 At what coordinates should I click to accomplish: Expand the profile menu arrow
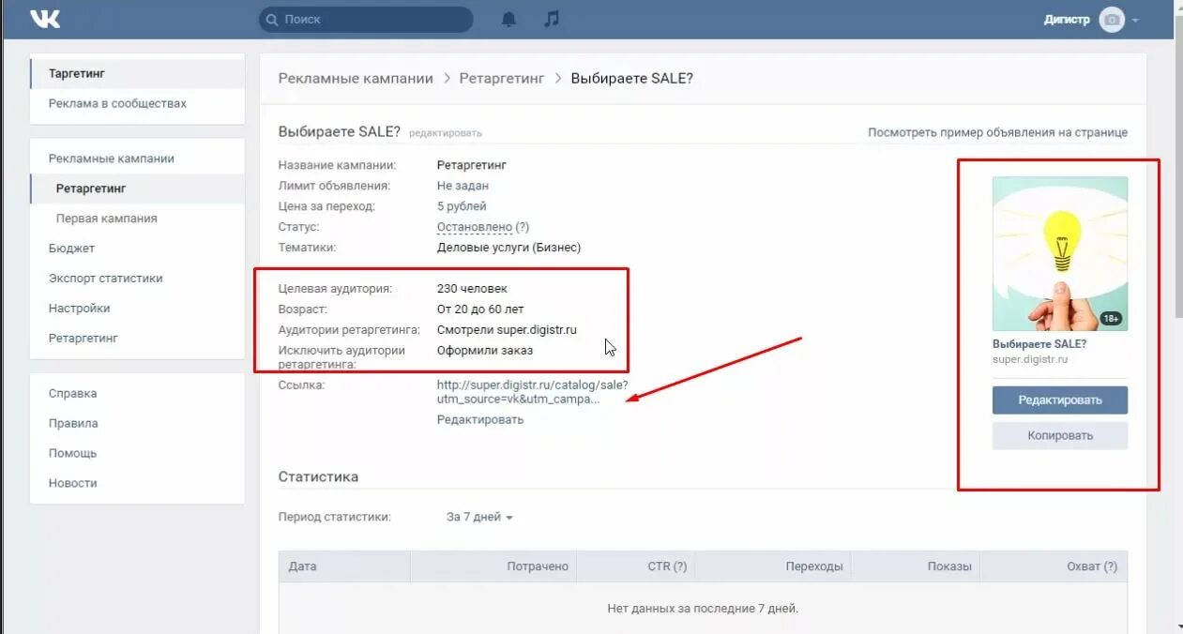click(x=1135, y=20)
